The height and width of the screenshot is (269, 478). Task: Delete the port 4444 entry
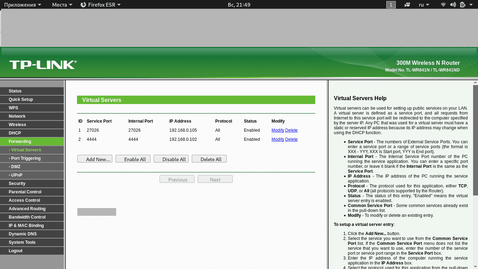(x=291, y=139)
